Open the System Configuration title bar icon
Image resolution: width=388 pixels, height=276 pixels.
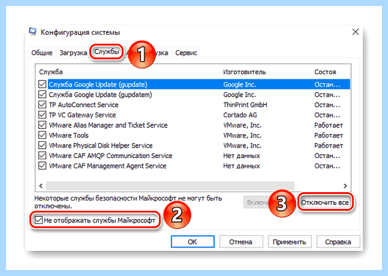coord(33,32)
